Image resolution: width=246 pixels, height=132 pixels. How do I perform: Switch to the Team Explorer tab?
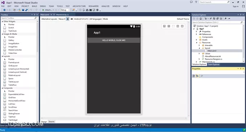(x=213, y=64)
